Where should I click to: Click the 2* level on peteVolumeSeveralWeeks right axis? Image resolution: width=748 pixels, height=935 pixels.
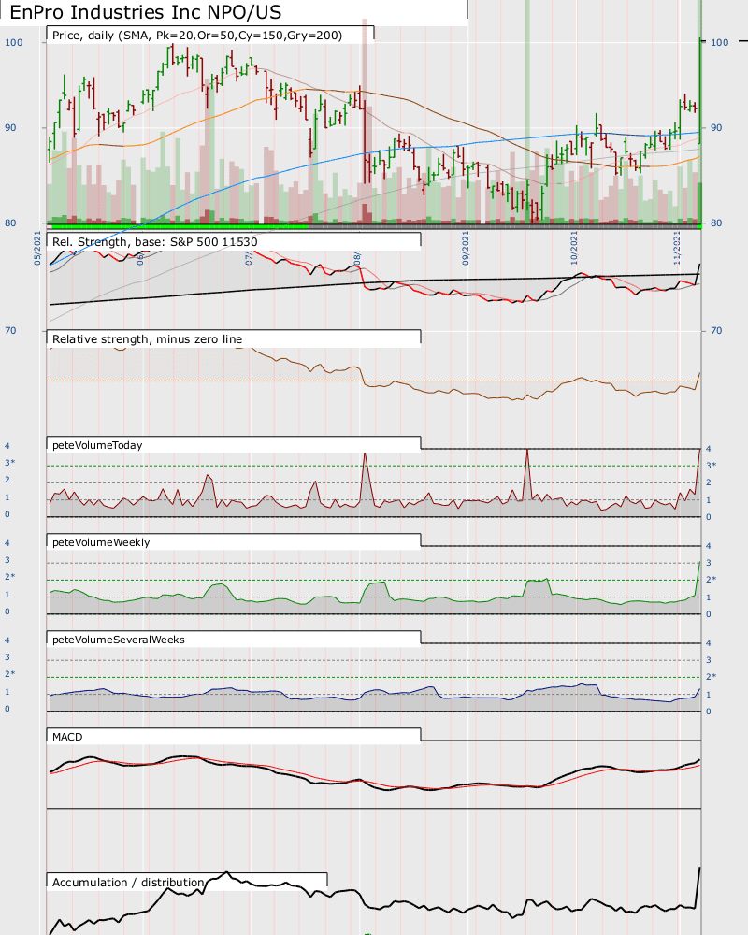click(711, 677)
